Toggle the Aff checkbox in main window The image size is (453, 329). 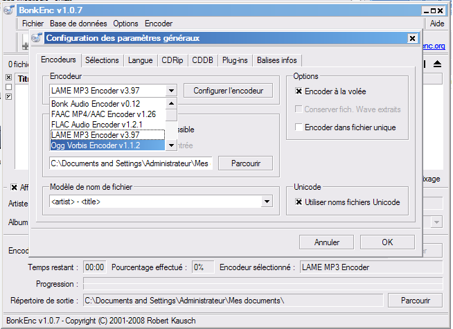(x=14, y=187)
